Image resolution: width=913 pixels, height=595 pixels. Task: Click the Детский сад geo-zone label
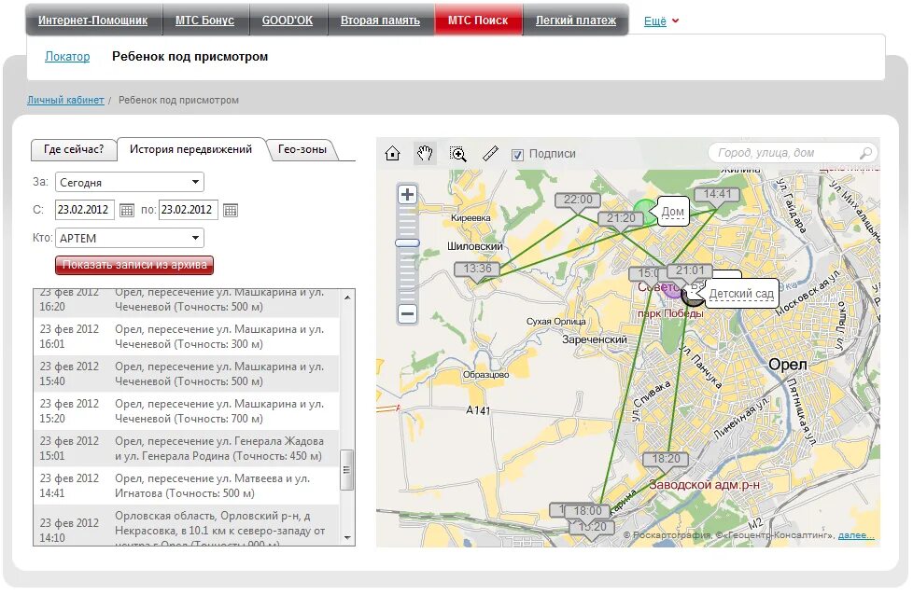tap(740, 294)
